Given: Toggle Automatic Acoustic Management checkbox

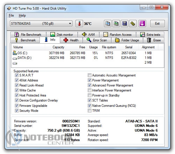Looking at the screenshot, I should click(90, 75).
